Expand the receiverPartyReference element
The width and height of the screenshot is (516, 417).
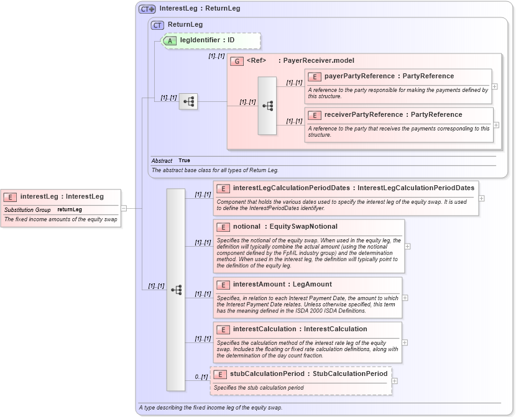tap(496, 125)
